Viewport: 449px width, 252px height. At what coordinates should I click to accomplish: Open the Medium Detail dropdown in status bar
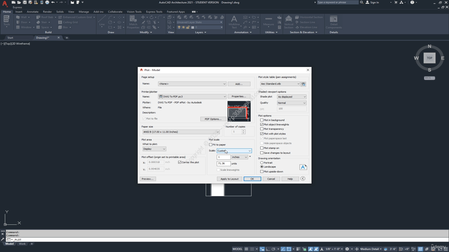(x=371, y=249)
